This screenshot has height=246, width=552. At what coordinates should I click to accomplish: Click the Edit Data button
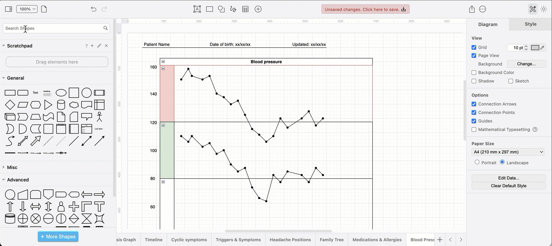pyautogui.click(x=508, y=178)
